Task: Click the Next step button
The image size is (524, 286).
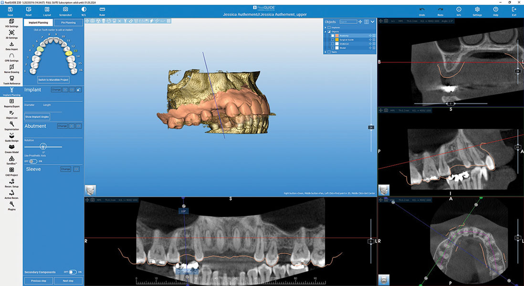Action: [x=68, y=281]
